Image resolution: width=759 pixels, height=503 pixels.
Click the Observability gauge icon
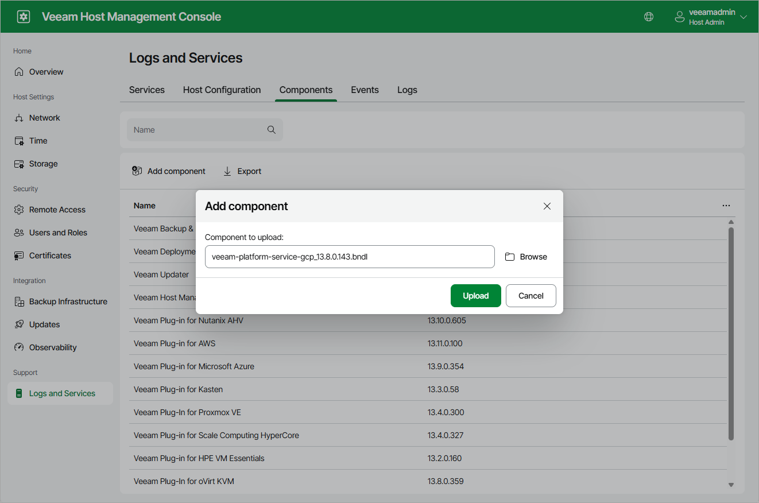point(19,347)
